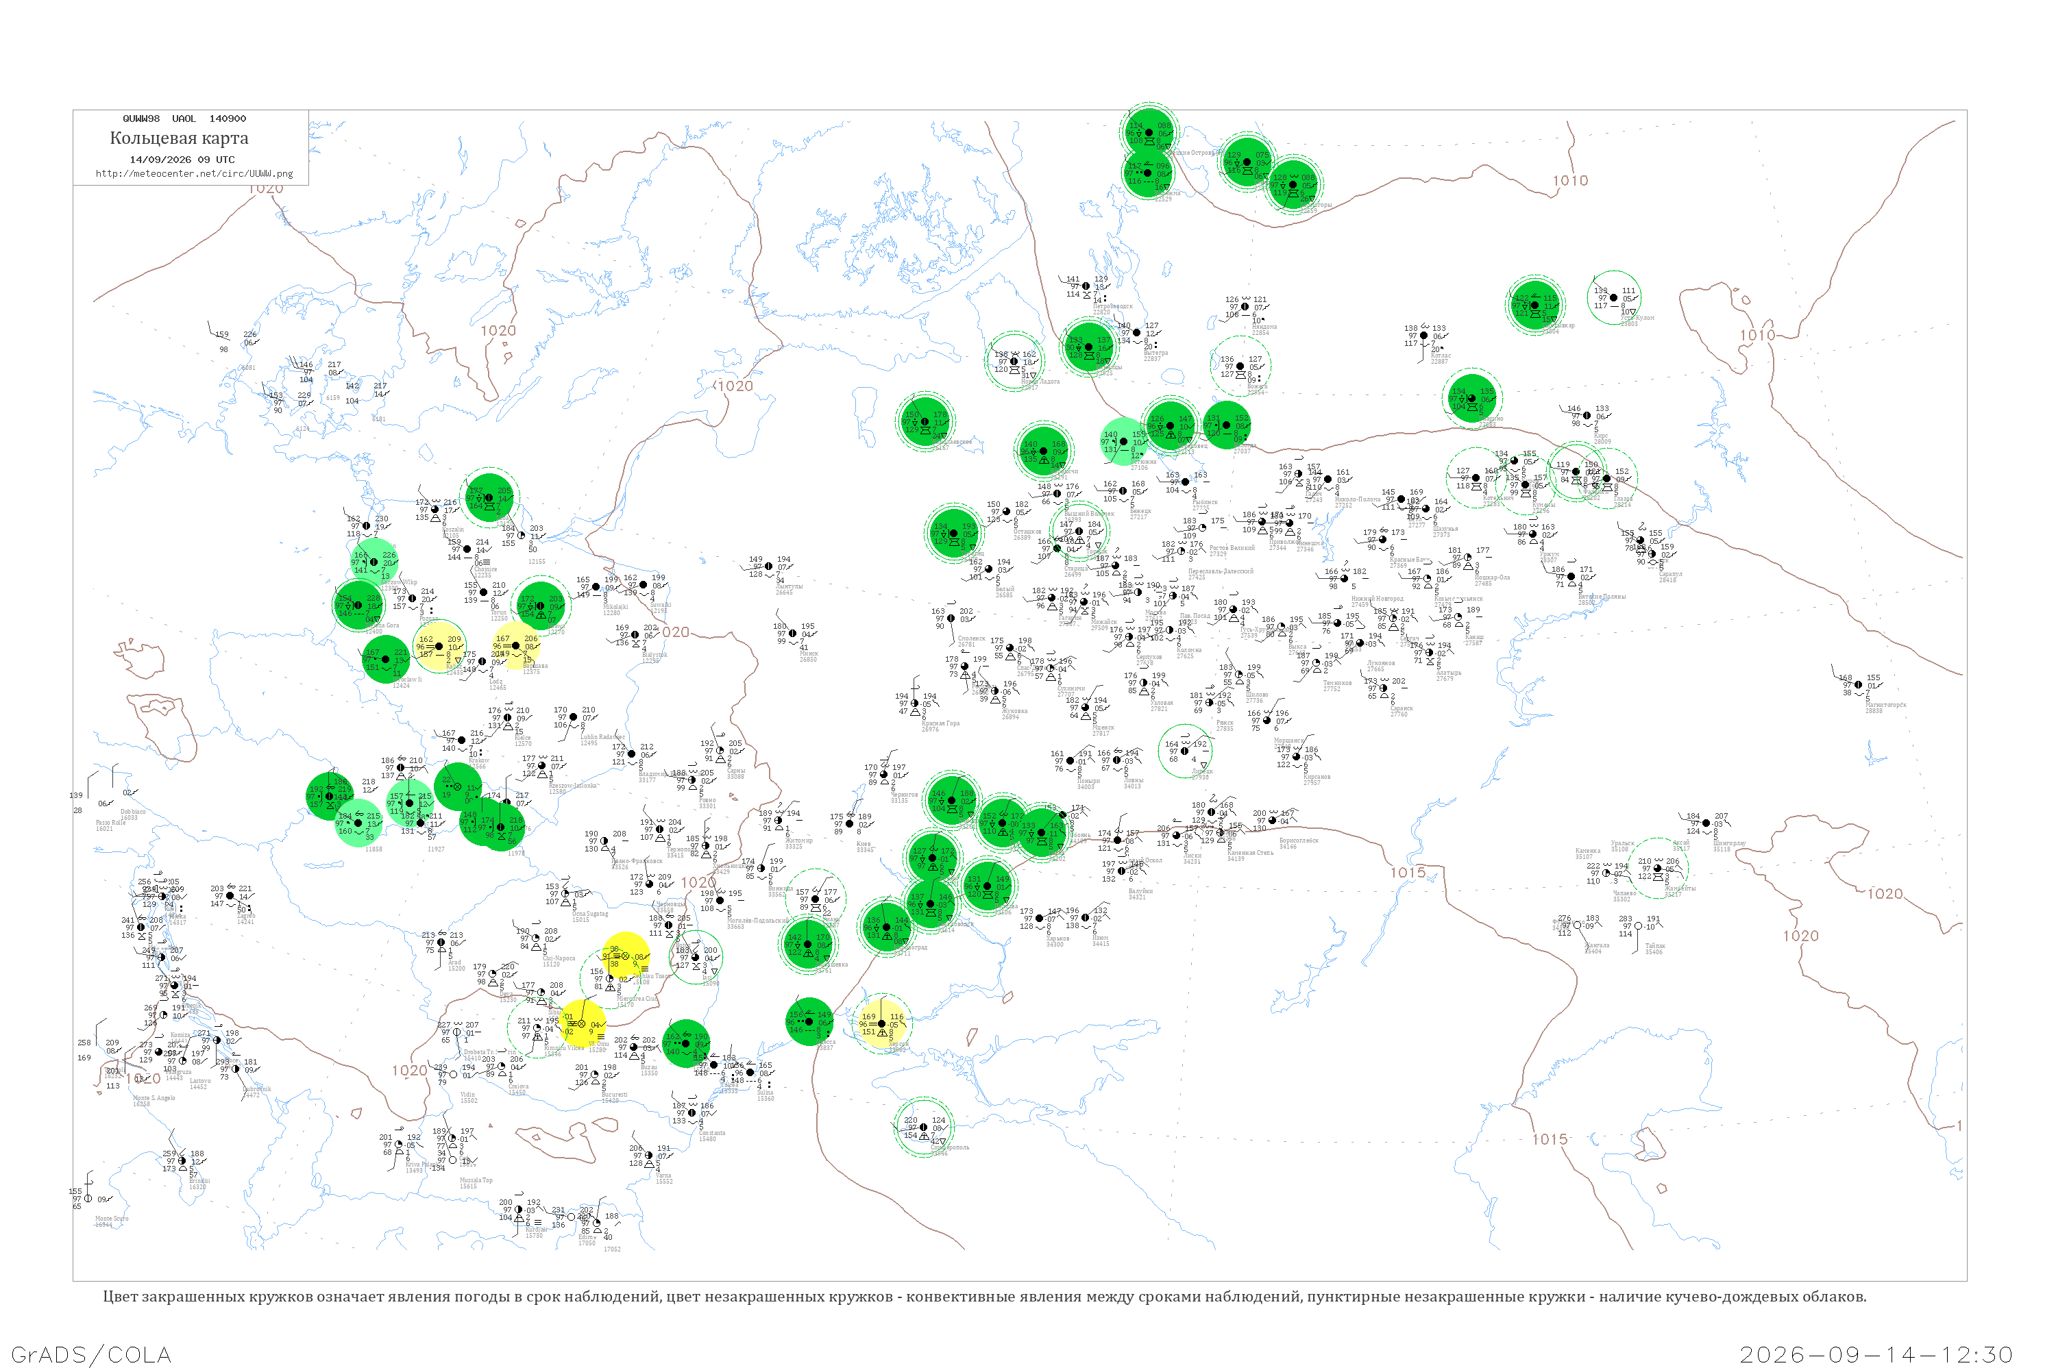Select the green Сыктывкар station marker
This screenshot has height=1370, width=2056.
click(x=1534, y=305)
